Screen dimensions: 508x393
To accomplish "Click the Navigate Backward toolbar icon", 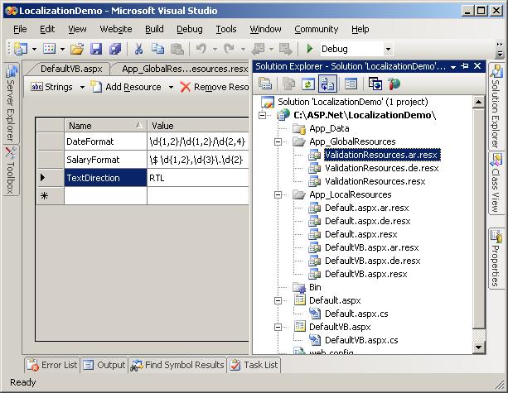I will click(x=259, y=49).
